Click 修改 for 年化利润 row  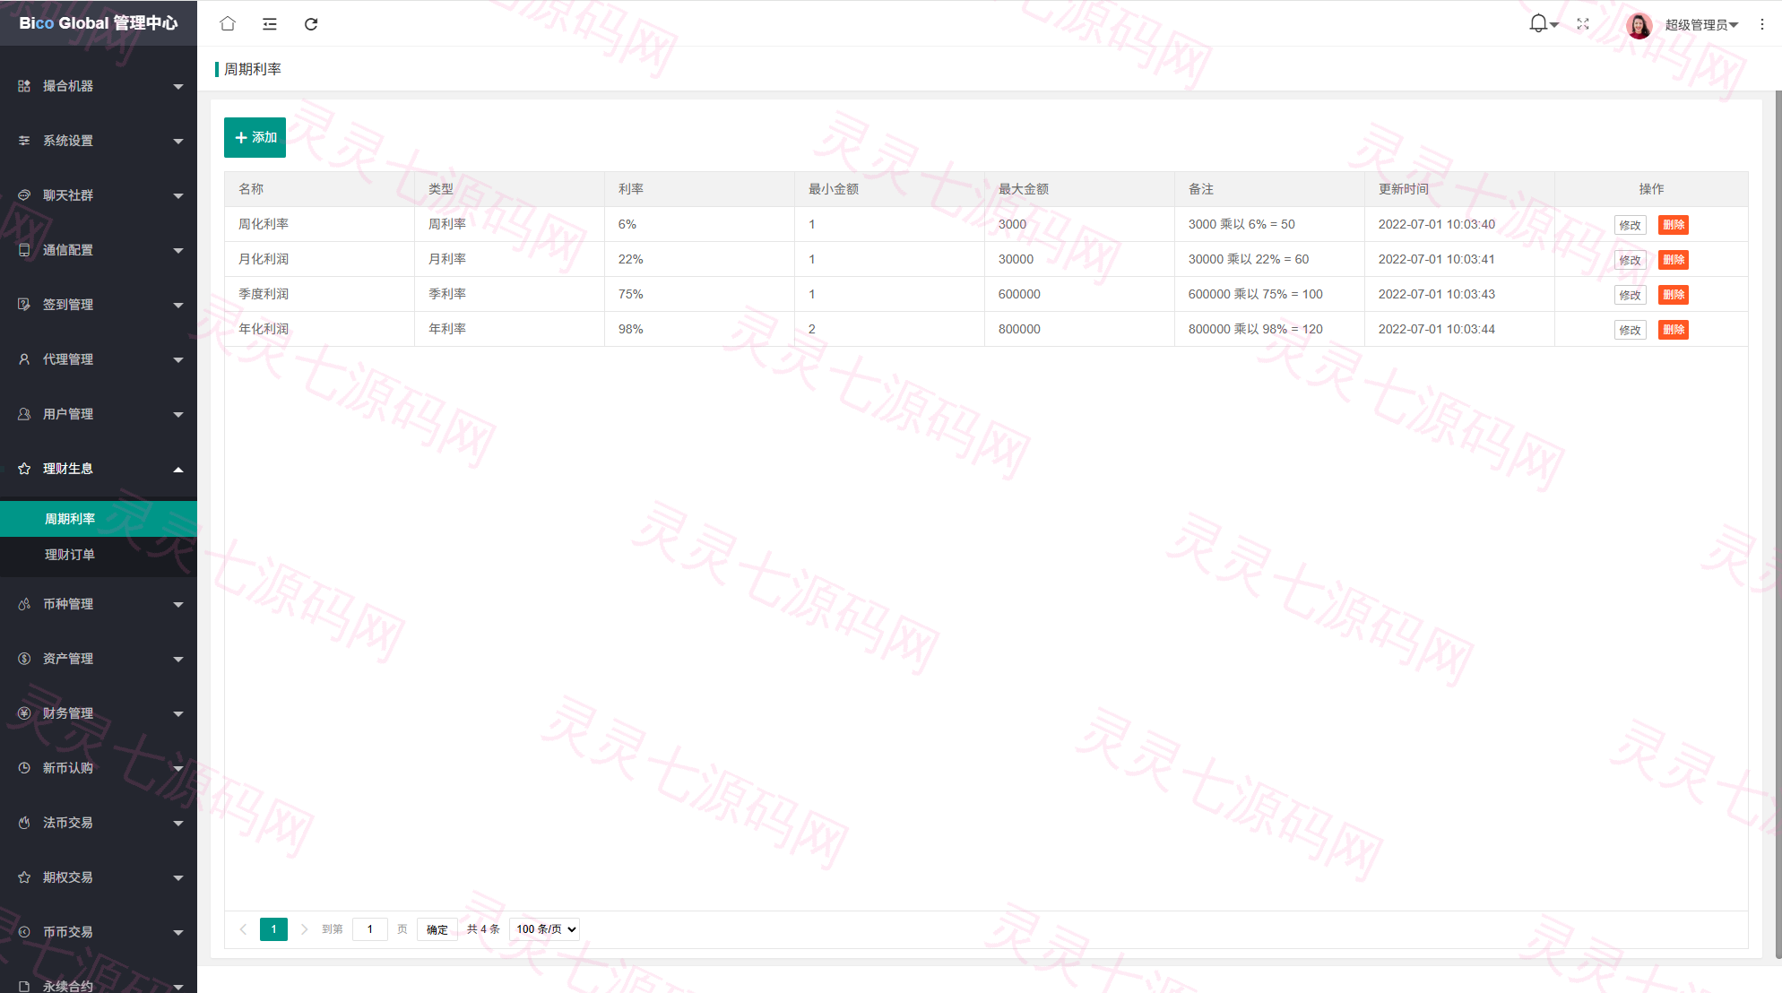click(x=1630, y=330)
